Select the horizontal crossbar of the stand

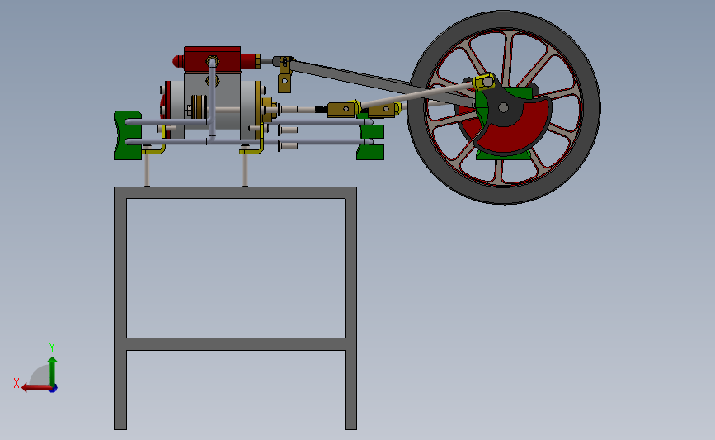[x=236, y=344]
